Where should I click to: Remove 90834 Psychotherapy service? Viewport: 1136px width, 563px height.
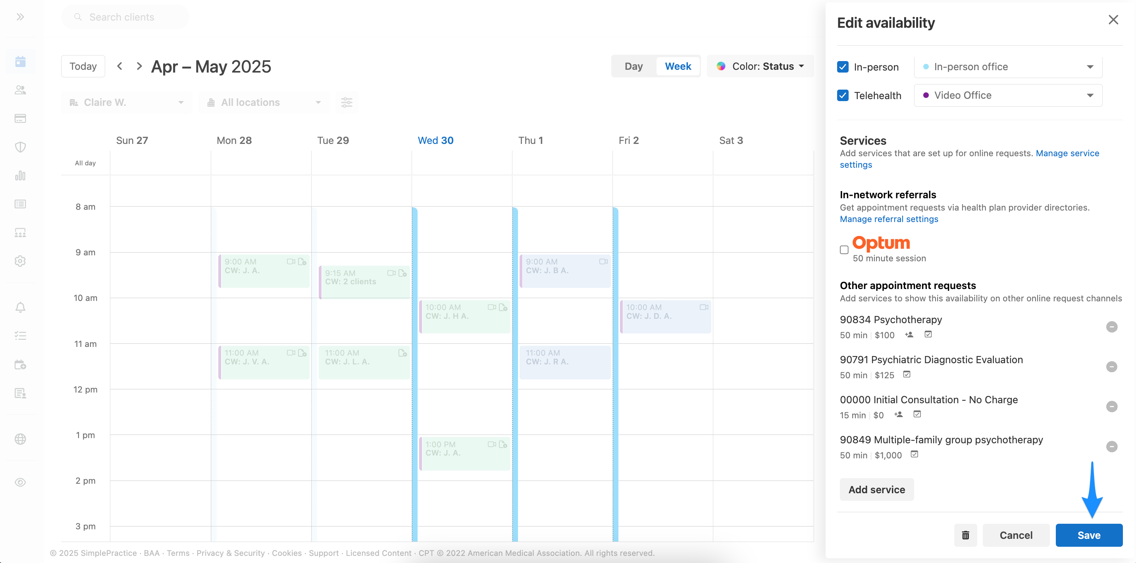tap(1112, 327)
